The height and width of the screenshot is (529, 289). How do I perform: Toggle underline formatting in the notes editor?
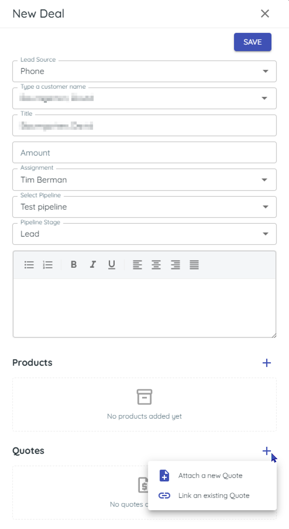coord(112,265)
